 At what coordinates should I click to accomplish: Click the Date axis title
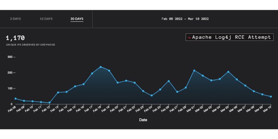coord(143,120)
